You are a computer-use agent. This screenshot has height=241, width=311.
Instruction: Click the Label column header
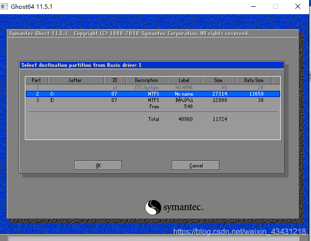pos(184,80)
